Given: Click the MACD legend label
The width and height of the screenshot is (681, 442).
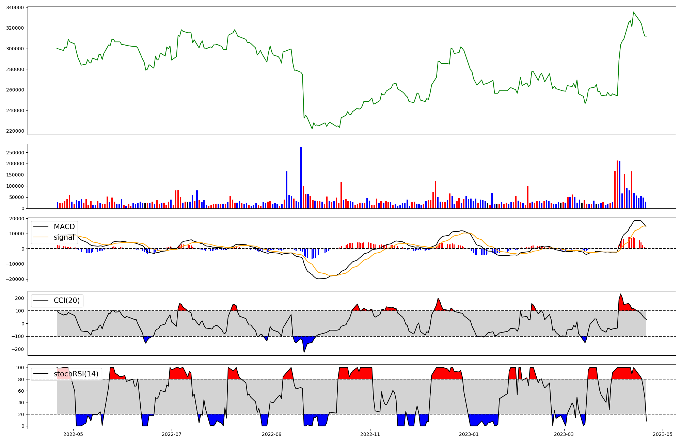Looking at the screenshot, I should click(x=64, y=227).
